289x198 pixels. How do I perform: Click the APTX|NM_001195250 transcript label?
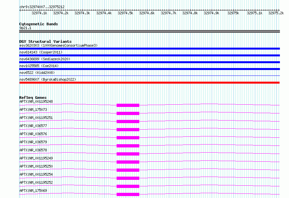point(36,166)
